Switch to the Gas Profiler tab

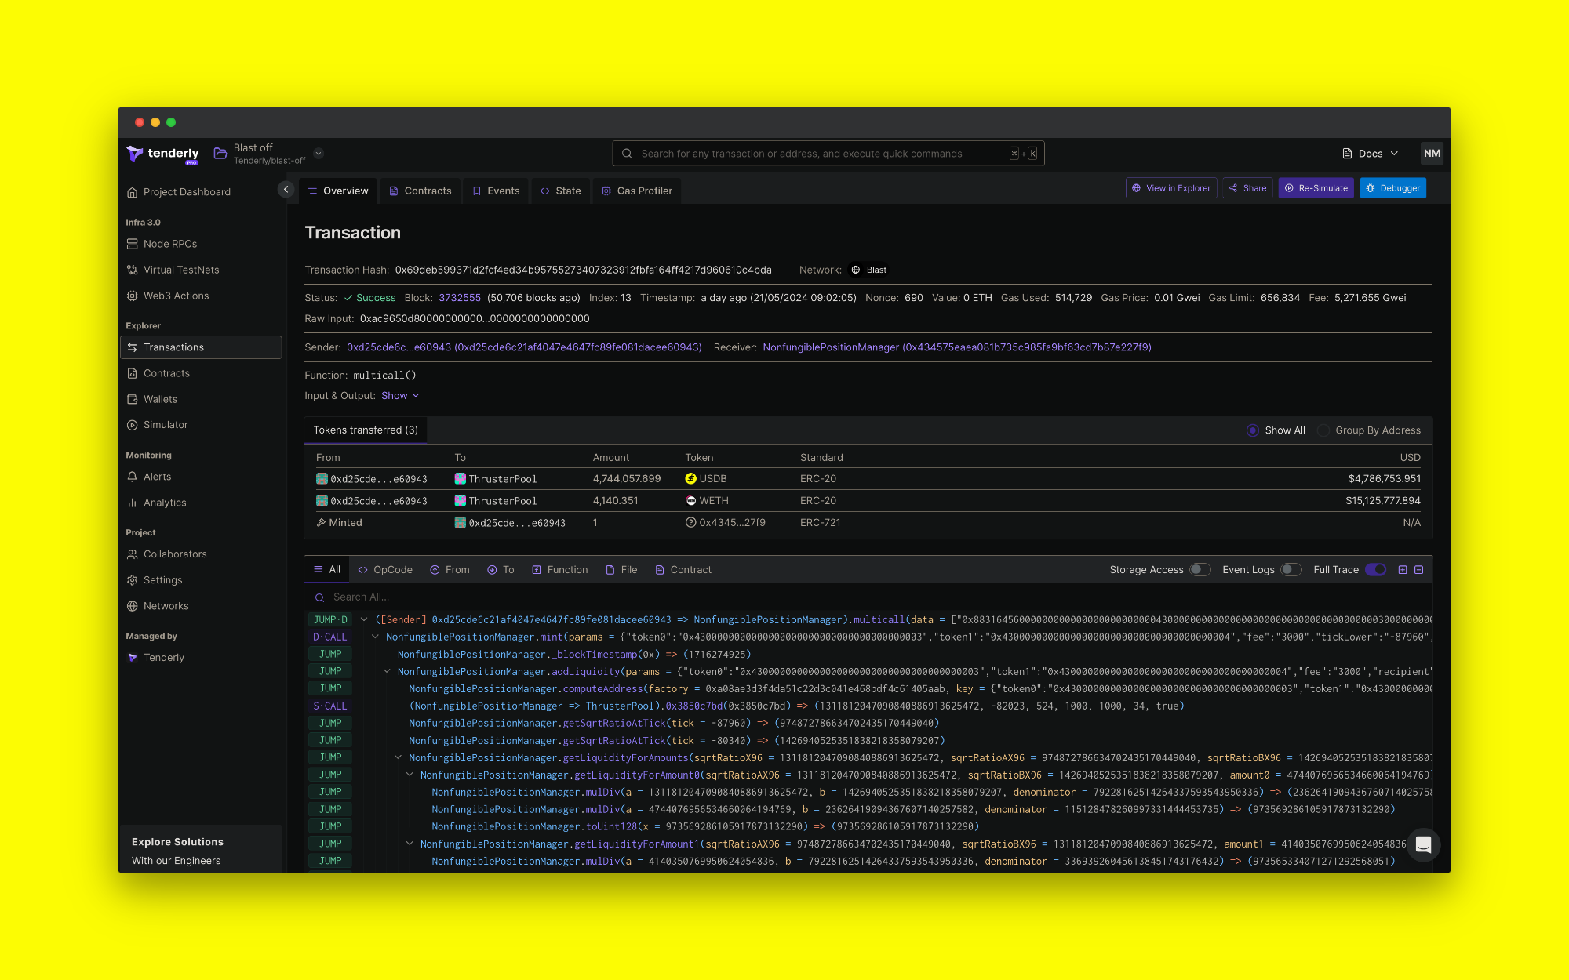click(637, 191)
